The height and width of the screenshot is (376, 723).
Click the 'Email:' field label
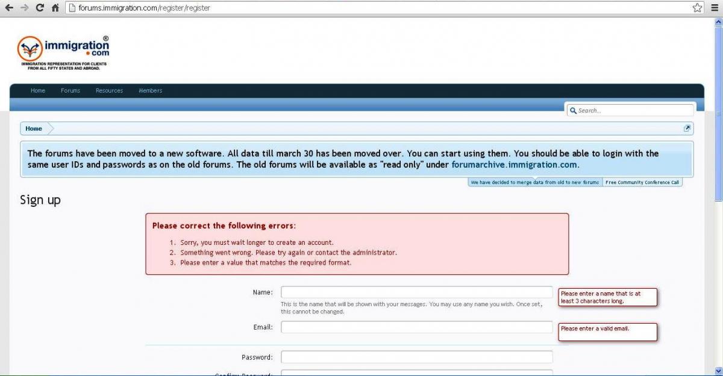[263, 327]
